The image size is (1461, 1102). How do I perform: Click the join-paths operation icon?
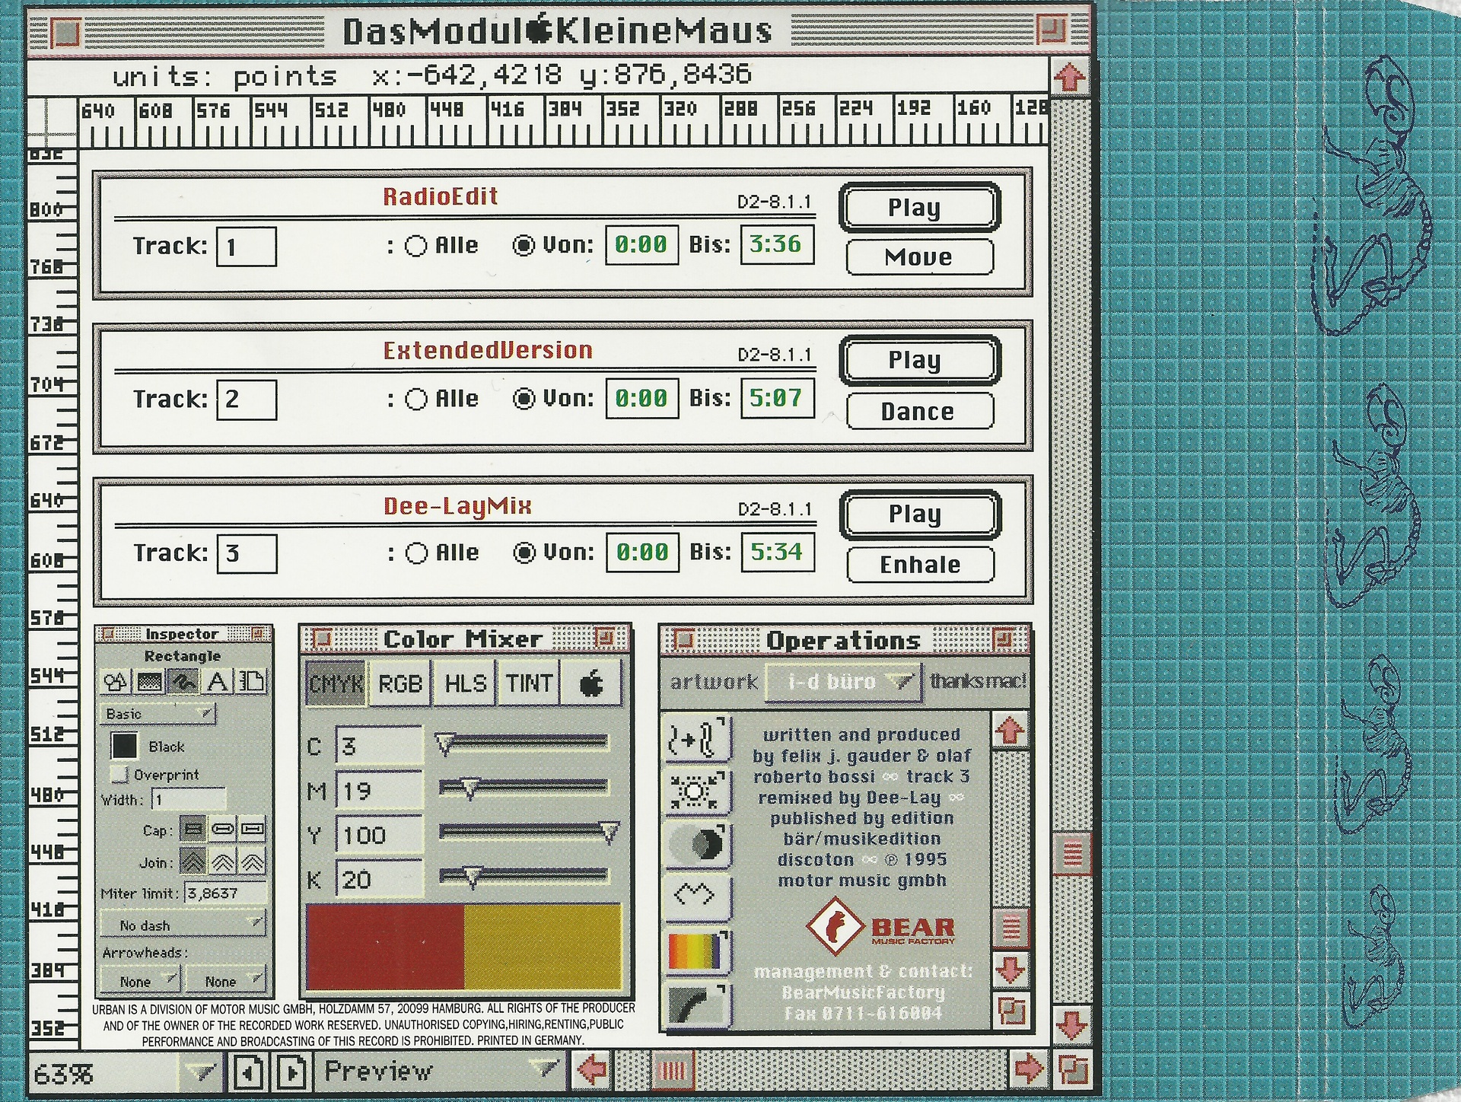click(697, 737)
